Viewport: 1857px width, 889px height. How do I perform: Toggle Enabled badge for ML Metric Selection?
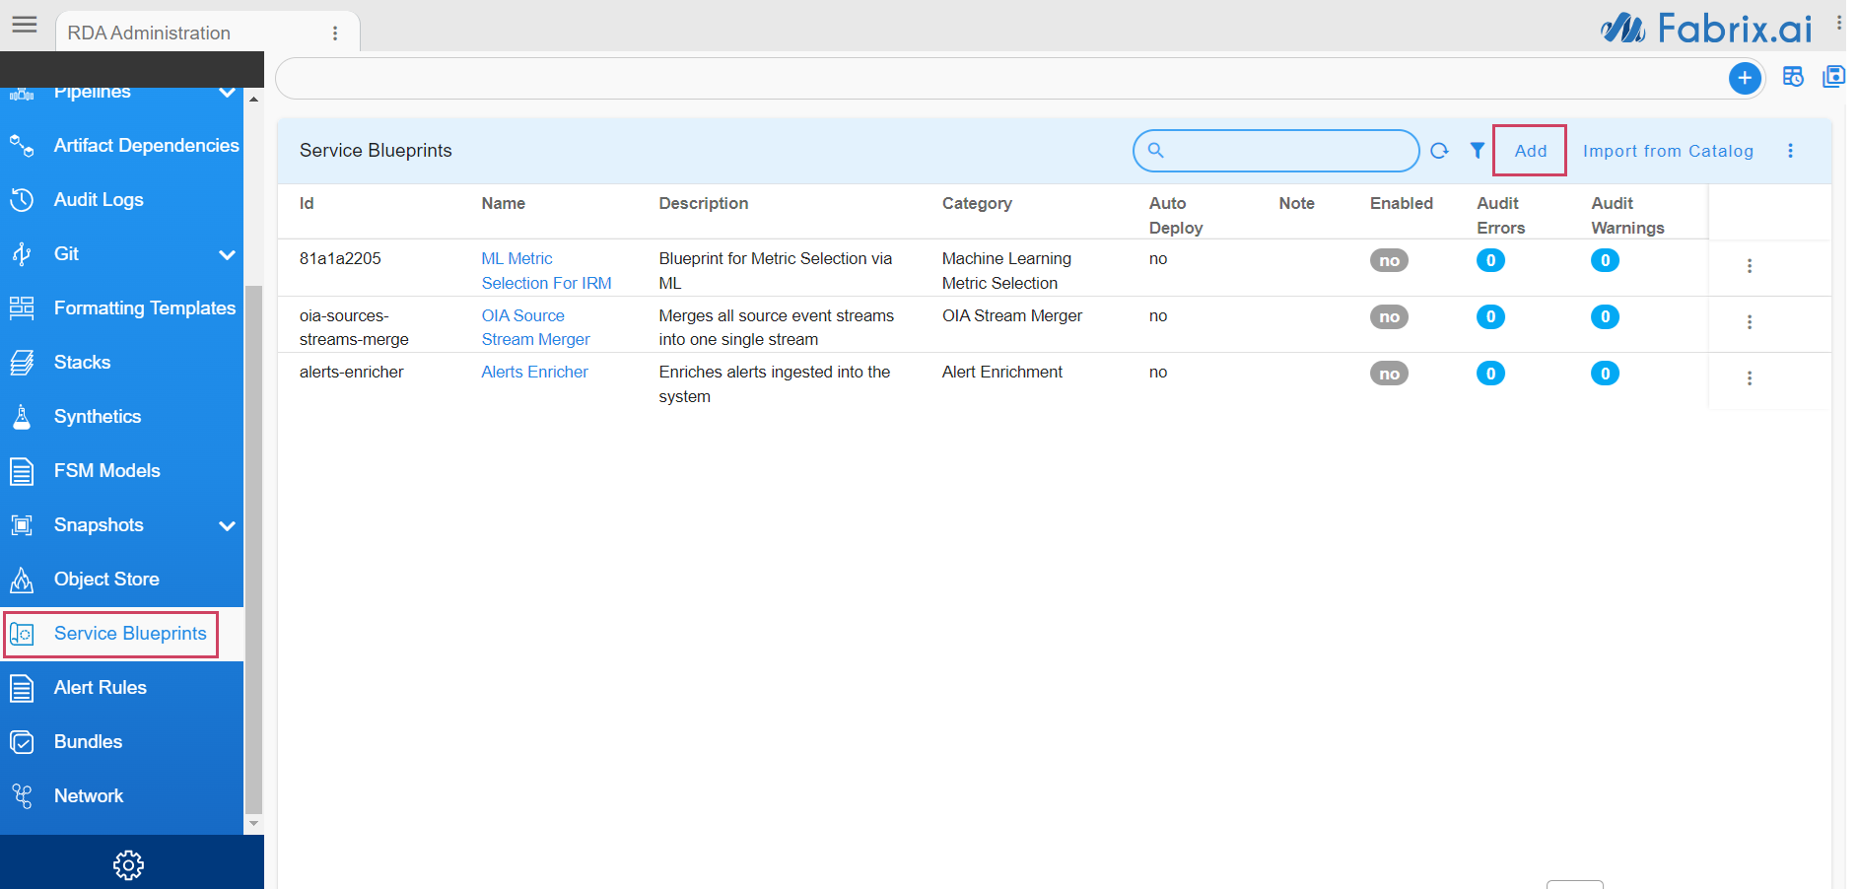point(1389,261)
